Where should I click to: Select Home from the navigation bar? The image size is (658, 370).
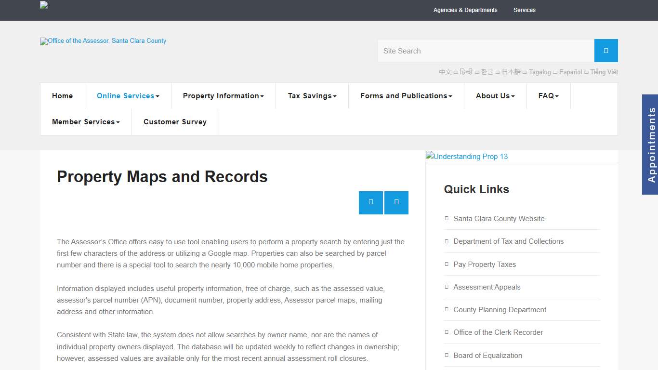(62, 96)
